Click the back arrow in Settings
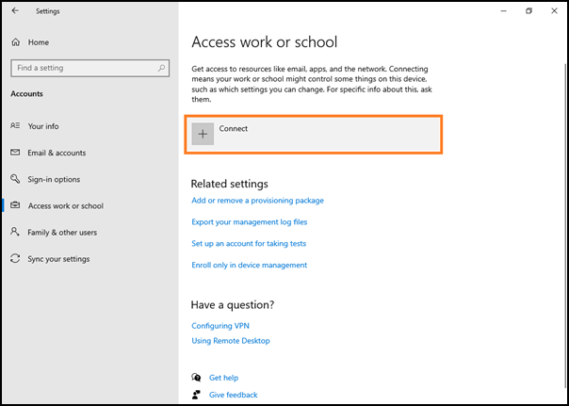The height and width of the screenshot is (406, 569). (x=15, y=11)
